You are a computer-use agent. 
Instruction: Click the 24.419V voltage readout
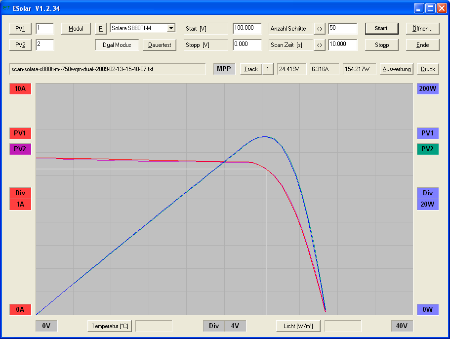pos(291,69)
